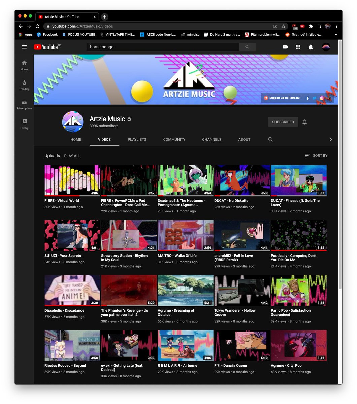Open the Community tab
This screenshot has height=404, width=357.
pos(174,139)
